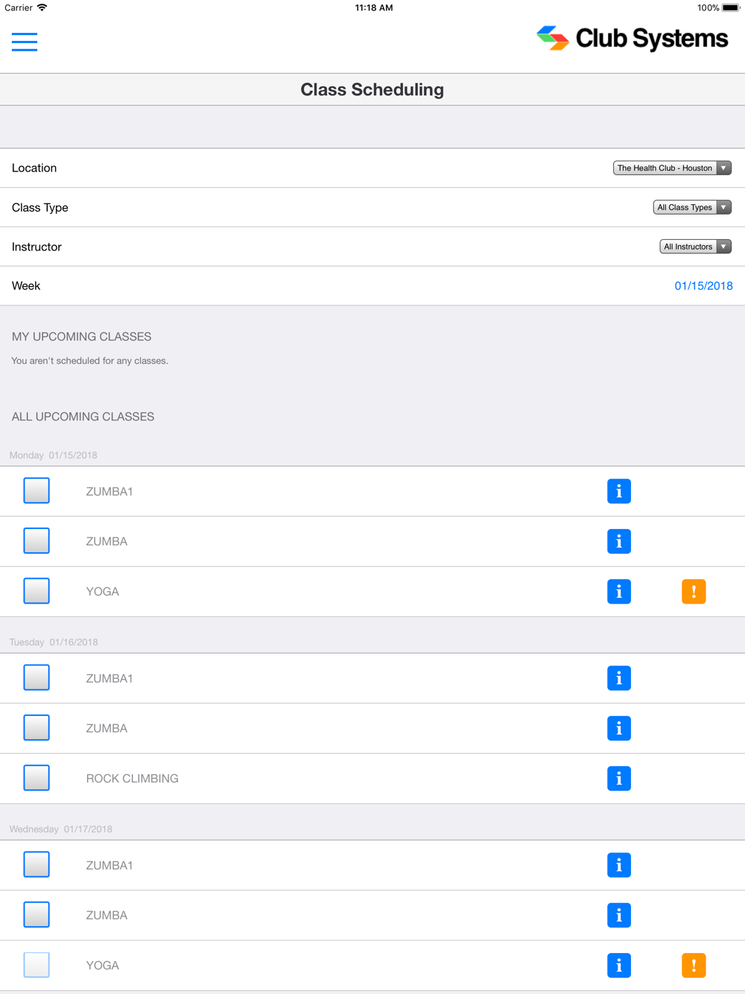Screen dimensions: 745x994
Task: Tap the Club Systems logo
Action: coord(632,39)
